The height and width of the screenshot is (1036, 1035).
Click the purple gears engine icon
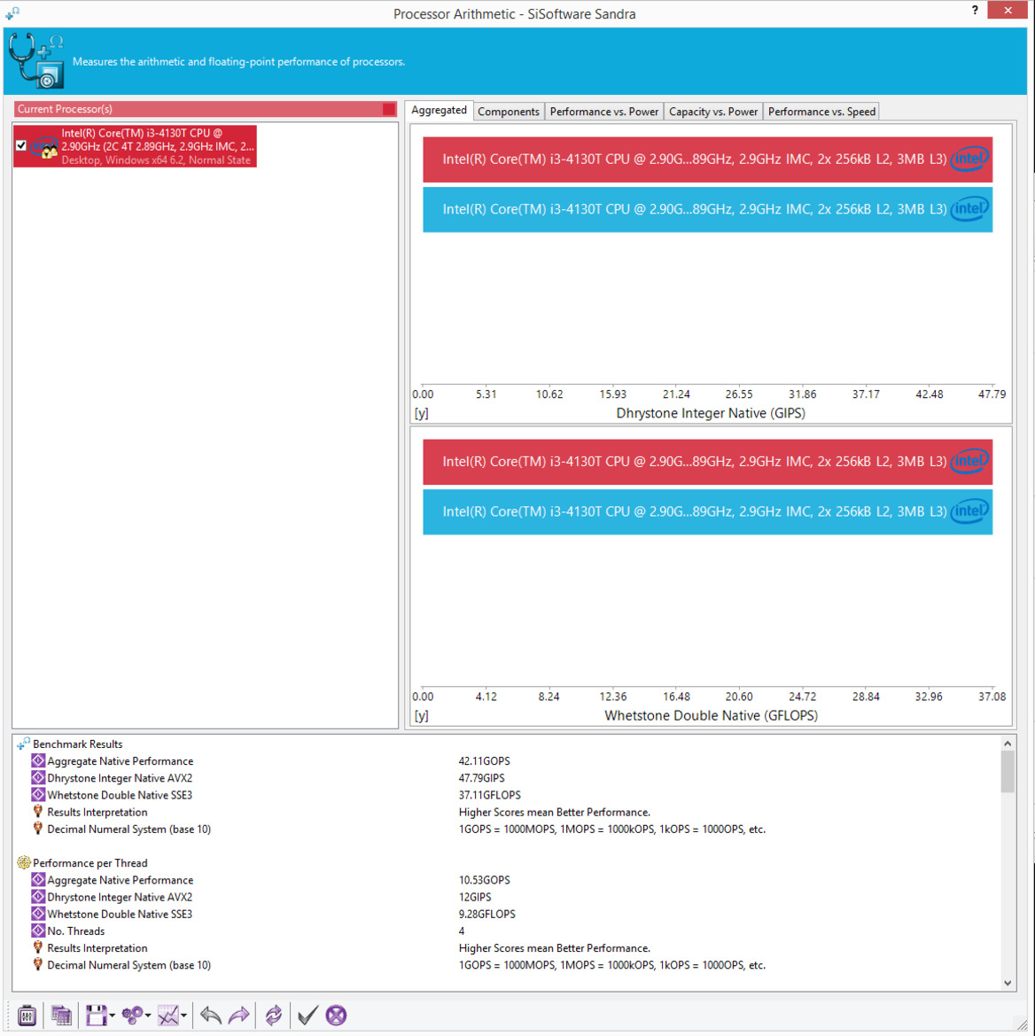coord(132,1015)
